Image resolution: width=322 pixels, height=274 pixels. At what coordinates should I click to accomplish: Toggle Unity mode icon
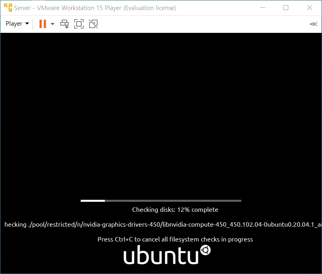pos(94,24)
